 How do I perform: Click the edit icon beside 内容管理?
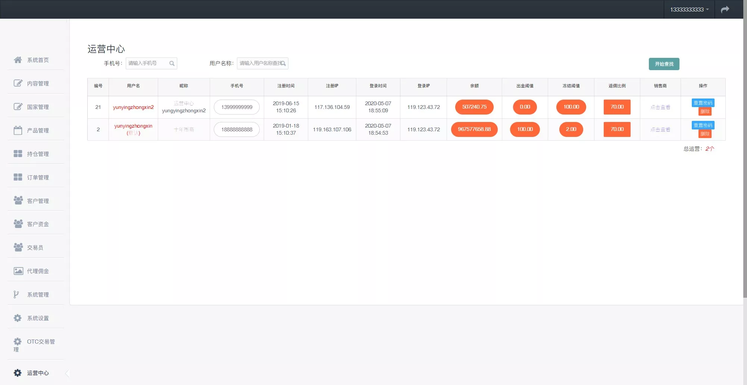click(18, 83)
